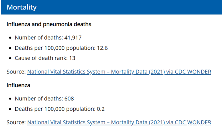Click the bullet beside 'Number of deaths: 608'
The width and height of the screenshot is (222, 131).
(x=10, y=99)
